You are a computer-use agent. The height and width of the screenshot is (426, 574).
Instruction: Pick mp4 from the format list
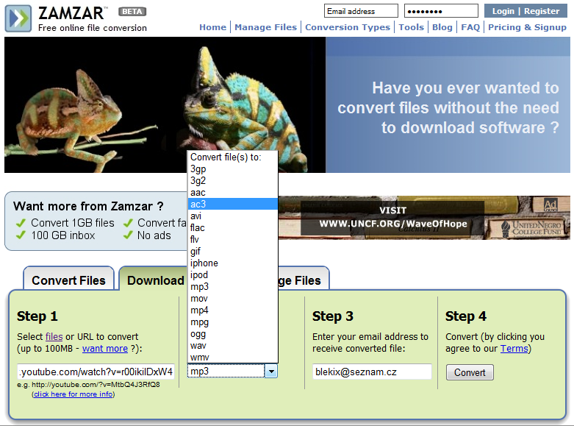pos(233,310)
